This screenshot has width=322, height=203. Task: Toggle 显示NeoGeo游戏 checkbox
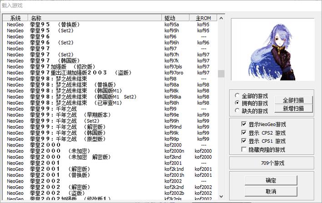(x=244, y=124)
